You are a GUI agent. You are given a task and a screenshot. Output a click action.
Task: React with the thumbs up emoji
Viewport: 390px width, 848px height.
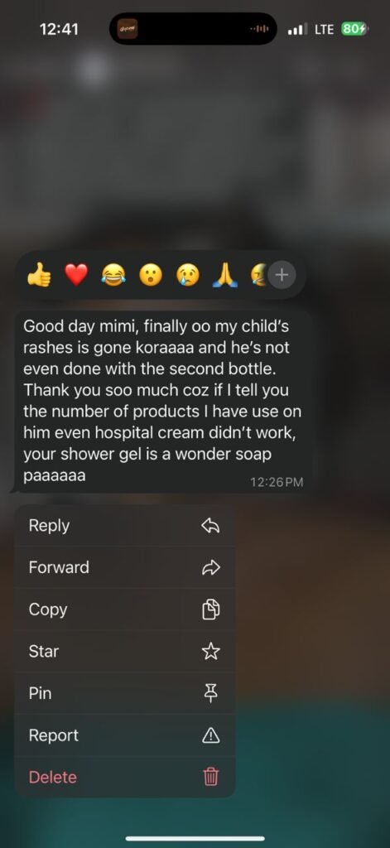[39, 277]
